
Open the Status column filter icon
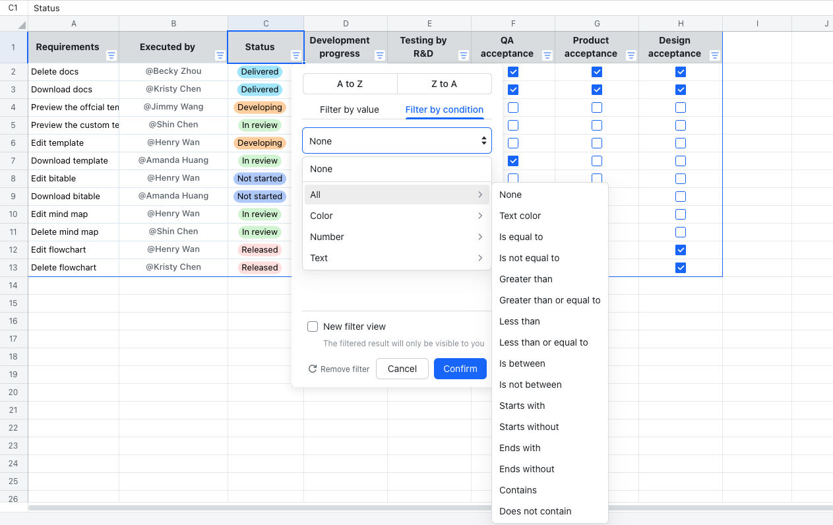point(295,55)
